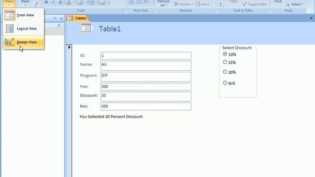
Task: Click the font color icon
Action: tap(68, 2)
